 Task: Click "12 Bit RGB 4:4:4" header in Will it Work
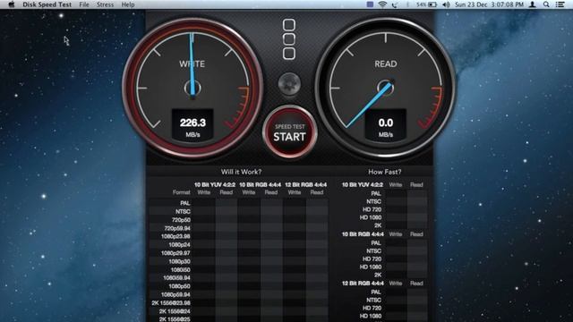[305, 185]
